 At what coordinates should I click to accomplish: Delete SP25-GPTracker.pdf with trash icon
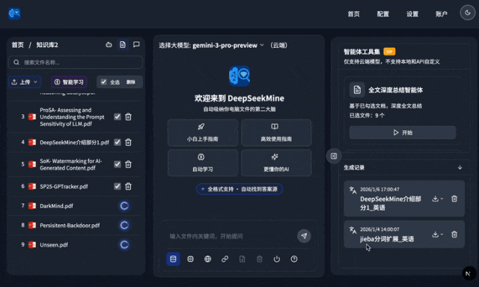tap(128, 186)
